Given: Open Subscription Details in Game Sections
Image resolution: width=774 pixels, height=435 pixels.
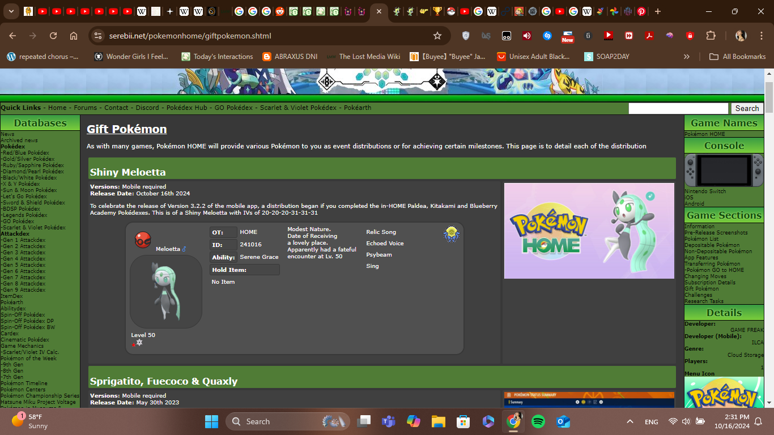Looking at the screenshot, I should coord(710,283).
